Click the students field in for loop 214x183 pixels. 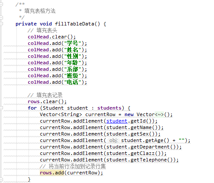pos(109,108)
